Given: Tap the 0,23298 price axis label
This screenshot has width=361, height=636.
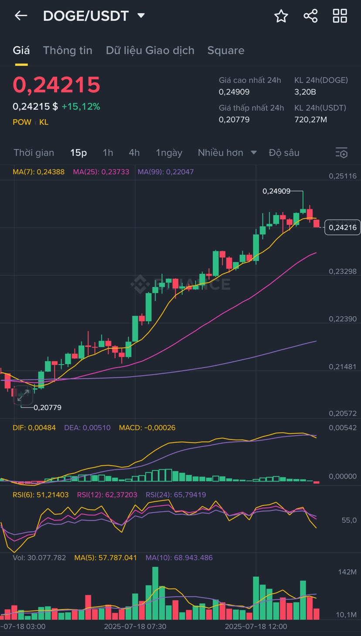Looking at the screenshot, I should [343, 271].
